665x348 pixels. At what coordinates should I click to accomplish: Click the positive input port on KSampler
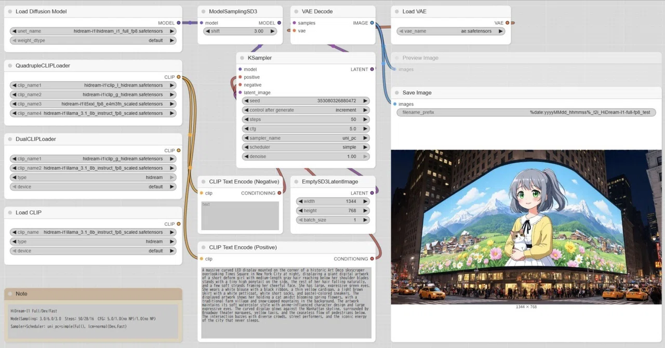[240, 77]
